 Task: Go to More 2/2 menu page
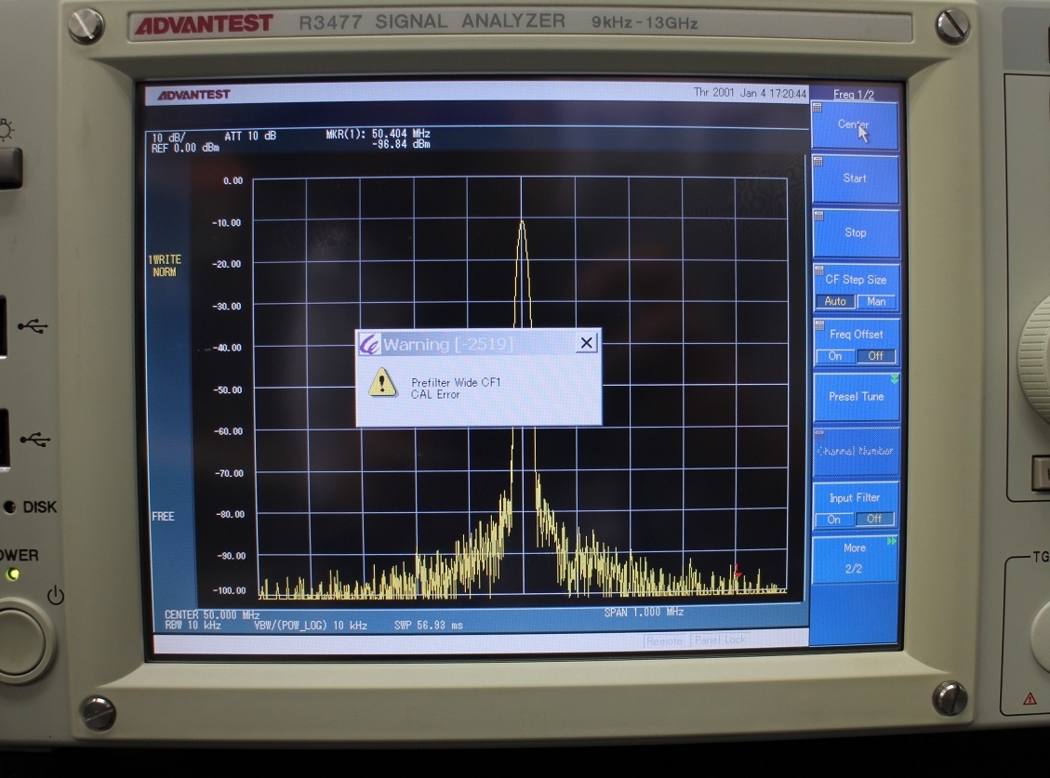pos(855,559)
